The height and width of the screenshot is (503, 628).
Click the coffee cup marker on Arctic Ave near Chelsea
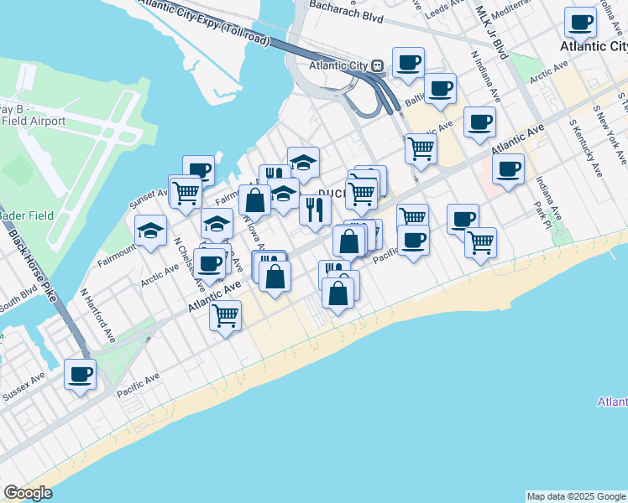pyautogui.click(x=210, y=262)
